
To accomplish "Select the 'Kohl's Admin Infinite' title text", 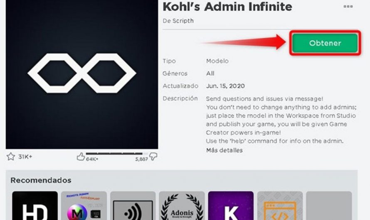I will [x=227, y=7].
